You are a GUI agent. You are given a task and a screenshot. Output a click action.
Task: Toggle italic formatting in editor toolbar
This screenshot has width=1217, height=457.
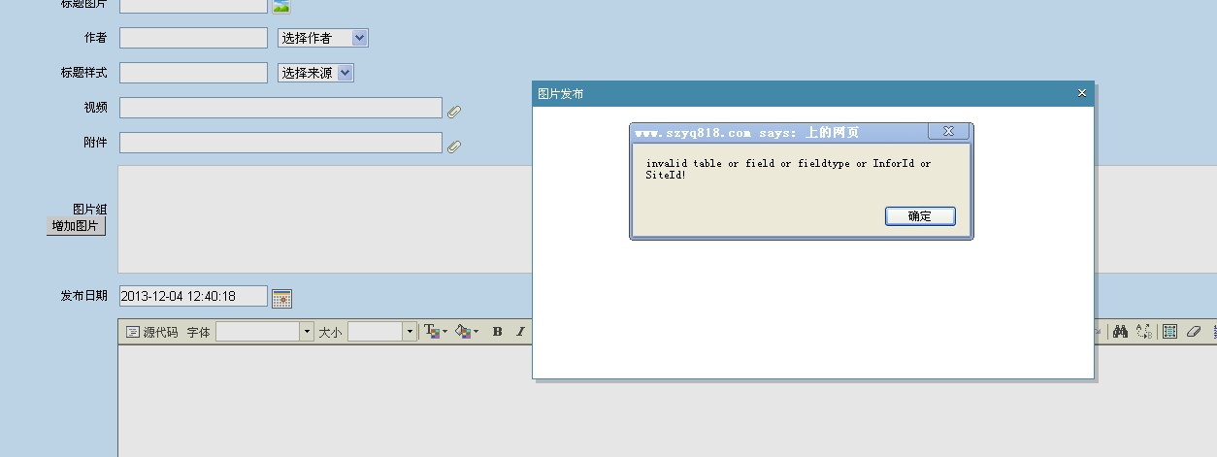pos(520,332)
